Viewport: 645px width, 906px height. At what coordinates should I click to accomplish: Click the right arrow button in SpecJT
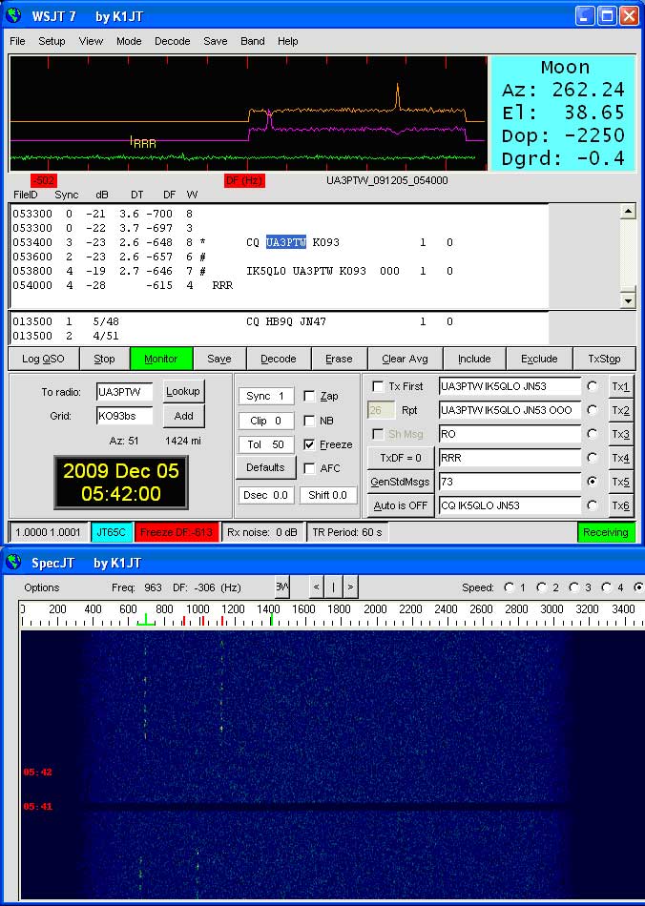tap(349, 587)
